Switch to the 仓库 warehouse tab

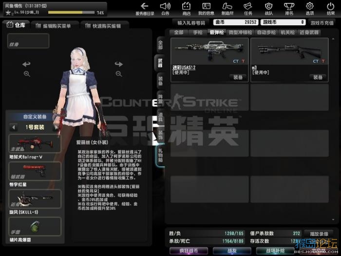(16, 25)
